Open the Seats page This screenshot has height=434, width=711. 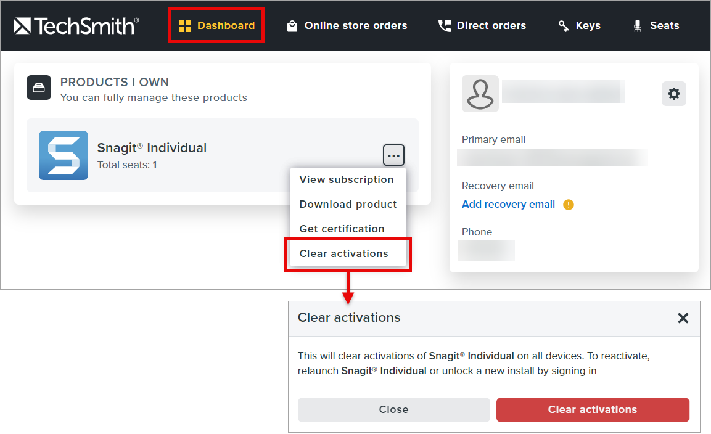pos(656,26)
